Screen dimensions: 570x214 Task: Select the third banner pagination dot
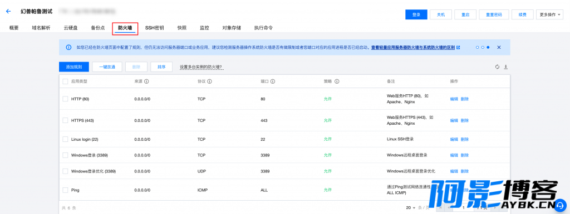488,48
